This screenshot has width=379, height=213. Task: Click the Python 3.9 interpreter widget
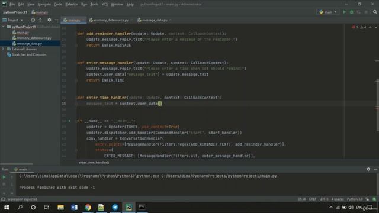click(x=355, y=199)
